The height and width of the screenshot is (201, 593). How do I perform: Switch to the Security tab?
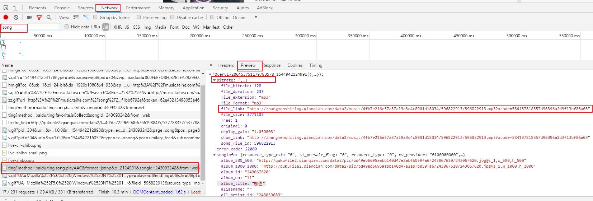220,8
